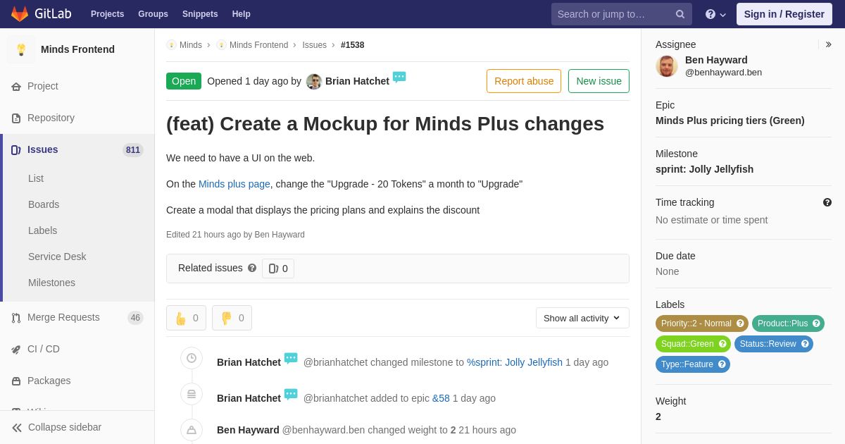Image resolution: width=845 pixels, height=444 pixels.
Task: Open Help in top navigation
Action: point(242,14)
